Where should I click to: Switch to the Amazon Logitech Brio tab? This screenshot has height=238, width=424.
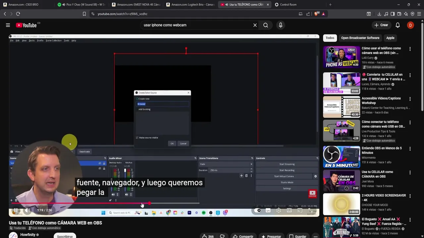tap(190, 5)
